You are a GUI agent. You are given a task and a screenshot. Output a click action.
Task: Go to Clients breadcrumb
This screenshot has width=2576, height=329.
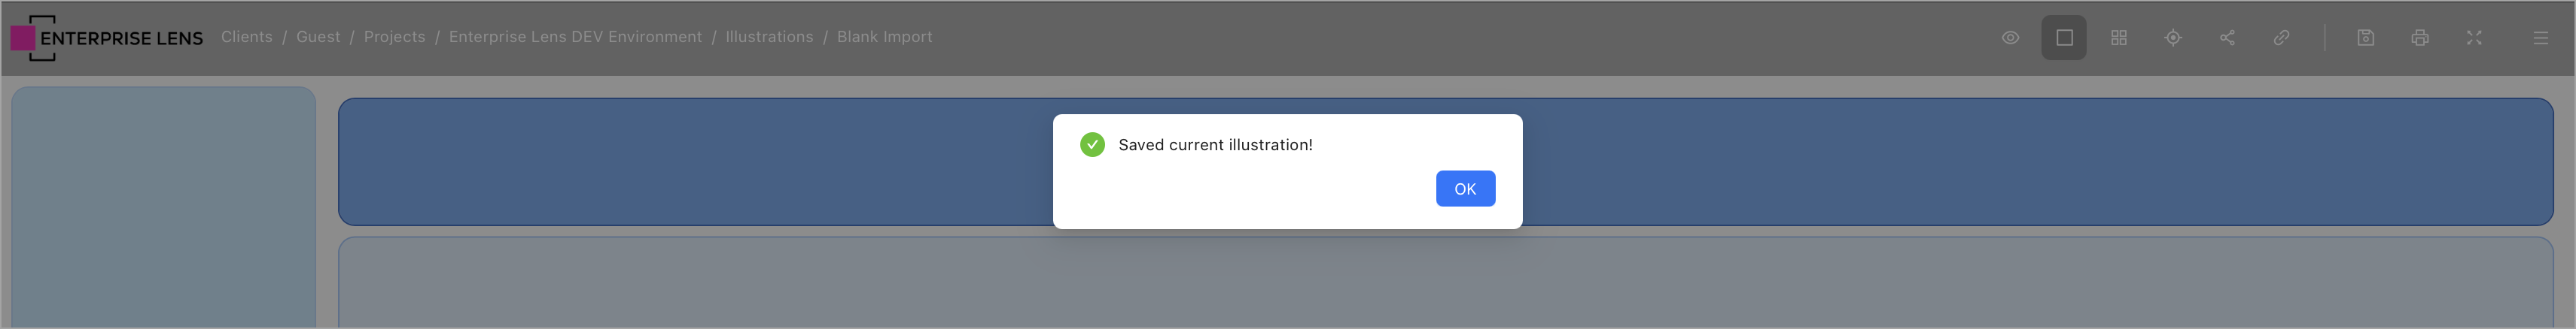click(246, 37)
